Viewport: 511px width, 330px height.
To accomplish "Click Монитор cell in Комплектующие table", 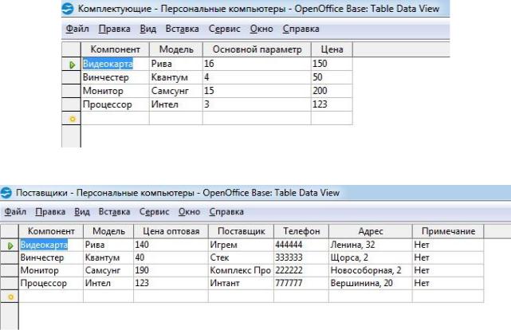I will pos(116,91).
